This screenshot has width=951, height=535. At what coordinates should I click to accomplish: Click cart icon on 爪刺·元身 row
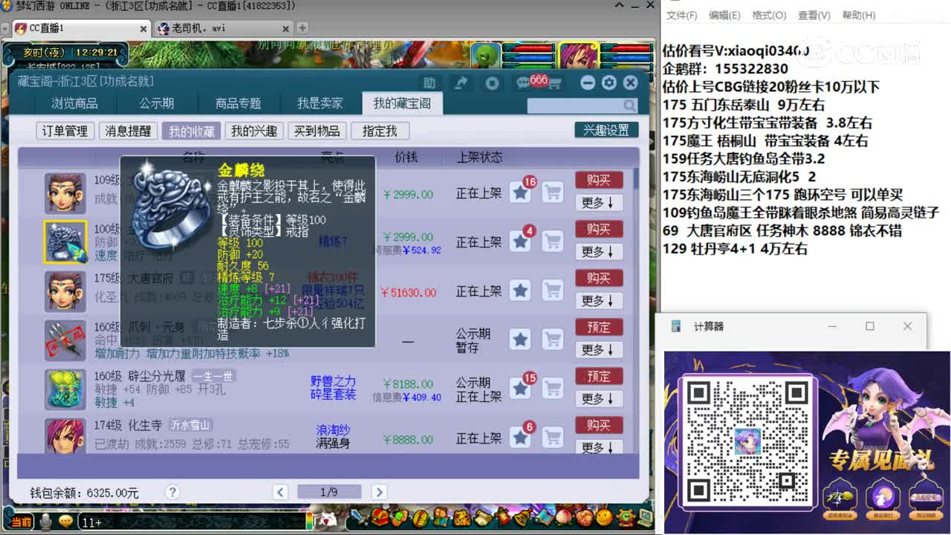tap(552, 340)
